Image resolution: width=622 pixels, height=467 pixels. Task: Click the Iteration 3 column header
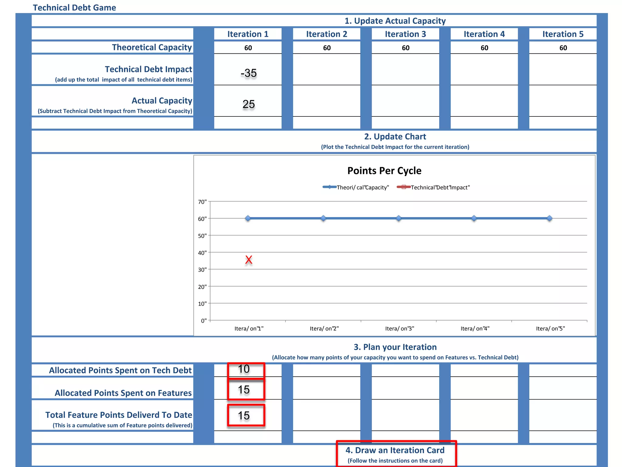click(405, 34)
